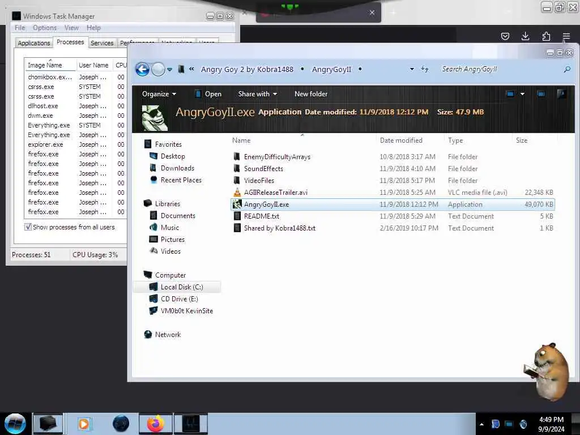The height and width of the screenshot is (435, 580).
Task: Switch to Task Manager Services tab
Action: (x=102, y=43)
